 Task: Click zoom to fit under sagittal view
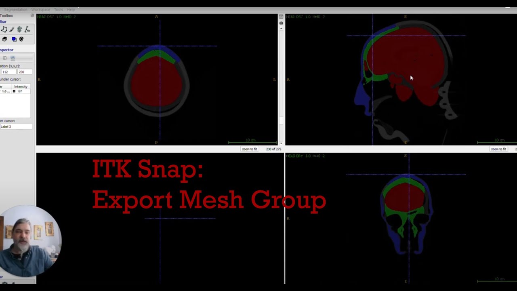[x=498, y=149]
